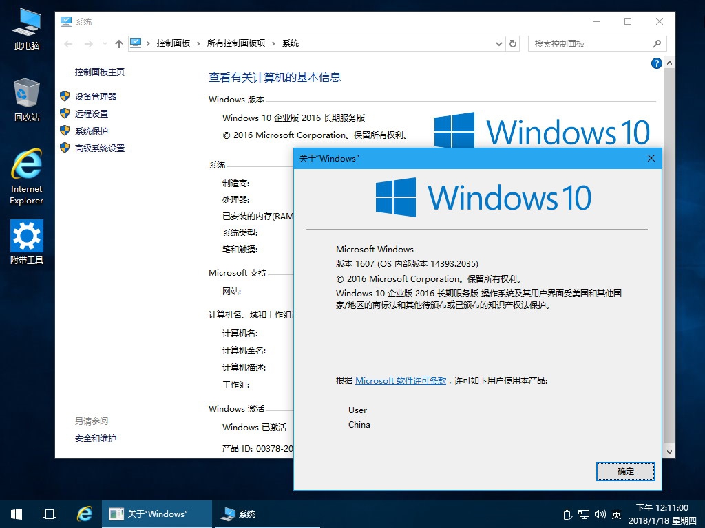Click the Show desktop strip

pyautogui.click(x=702, y=514)
